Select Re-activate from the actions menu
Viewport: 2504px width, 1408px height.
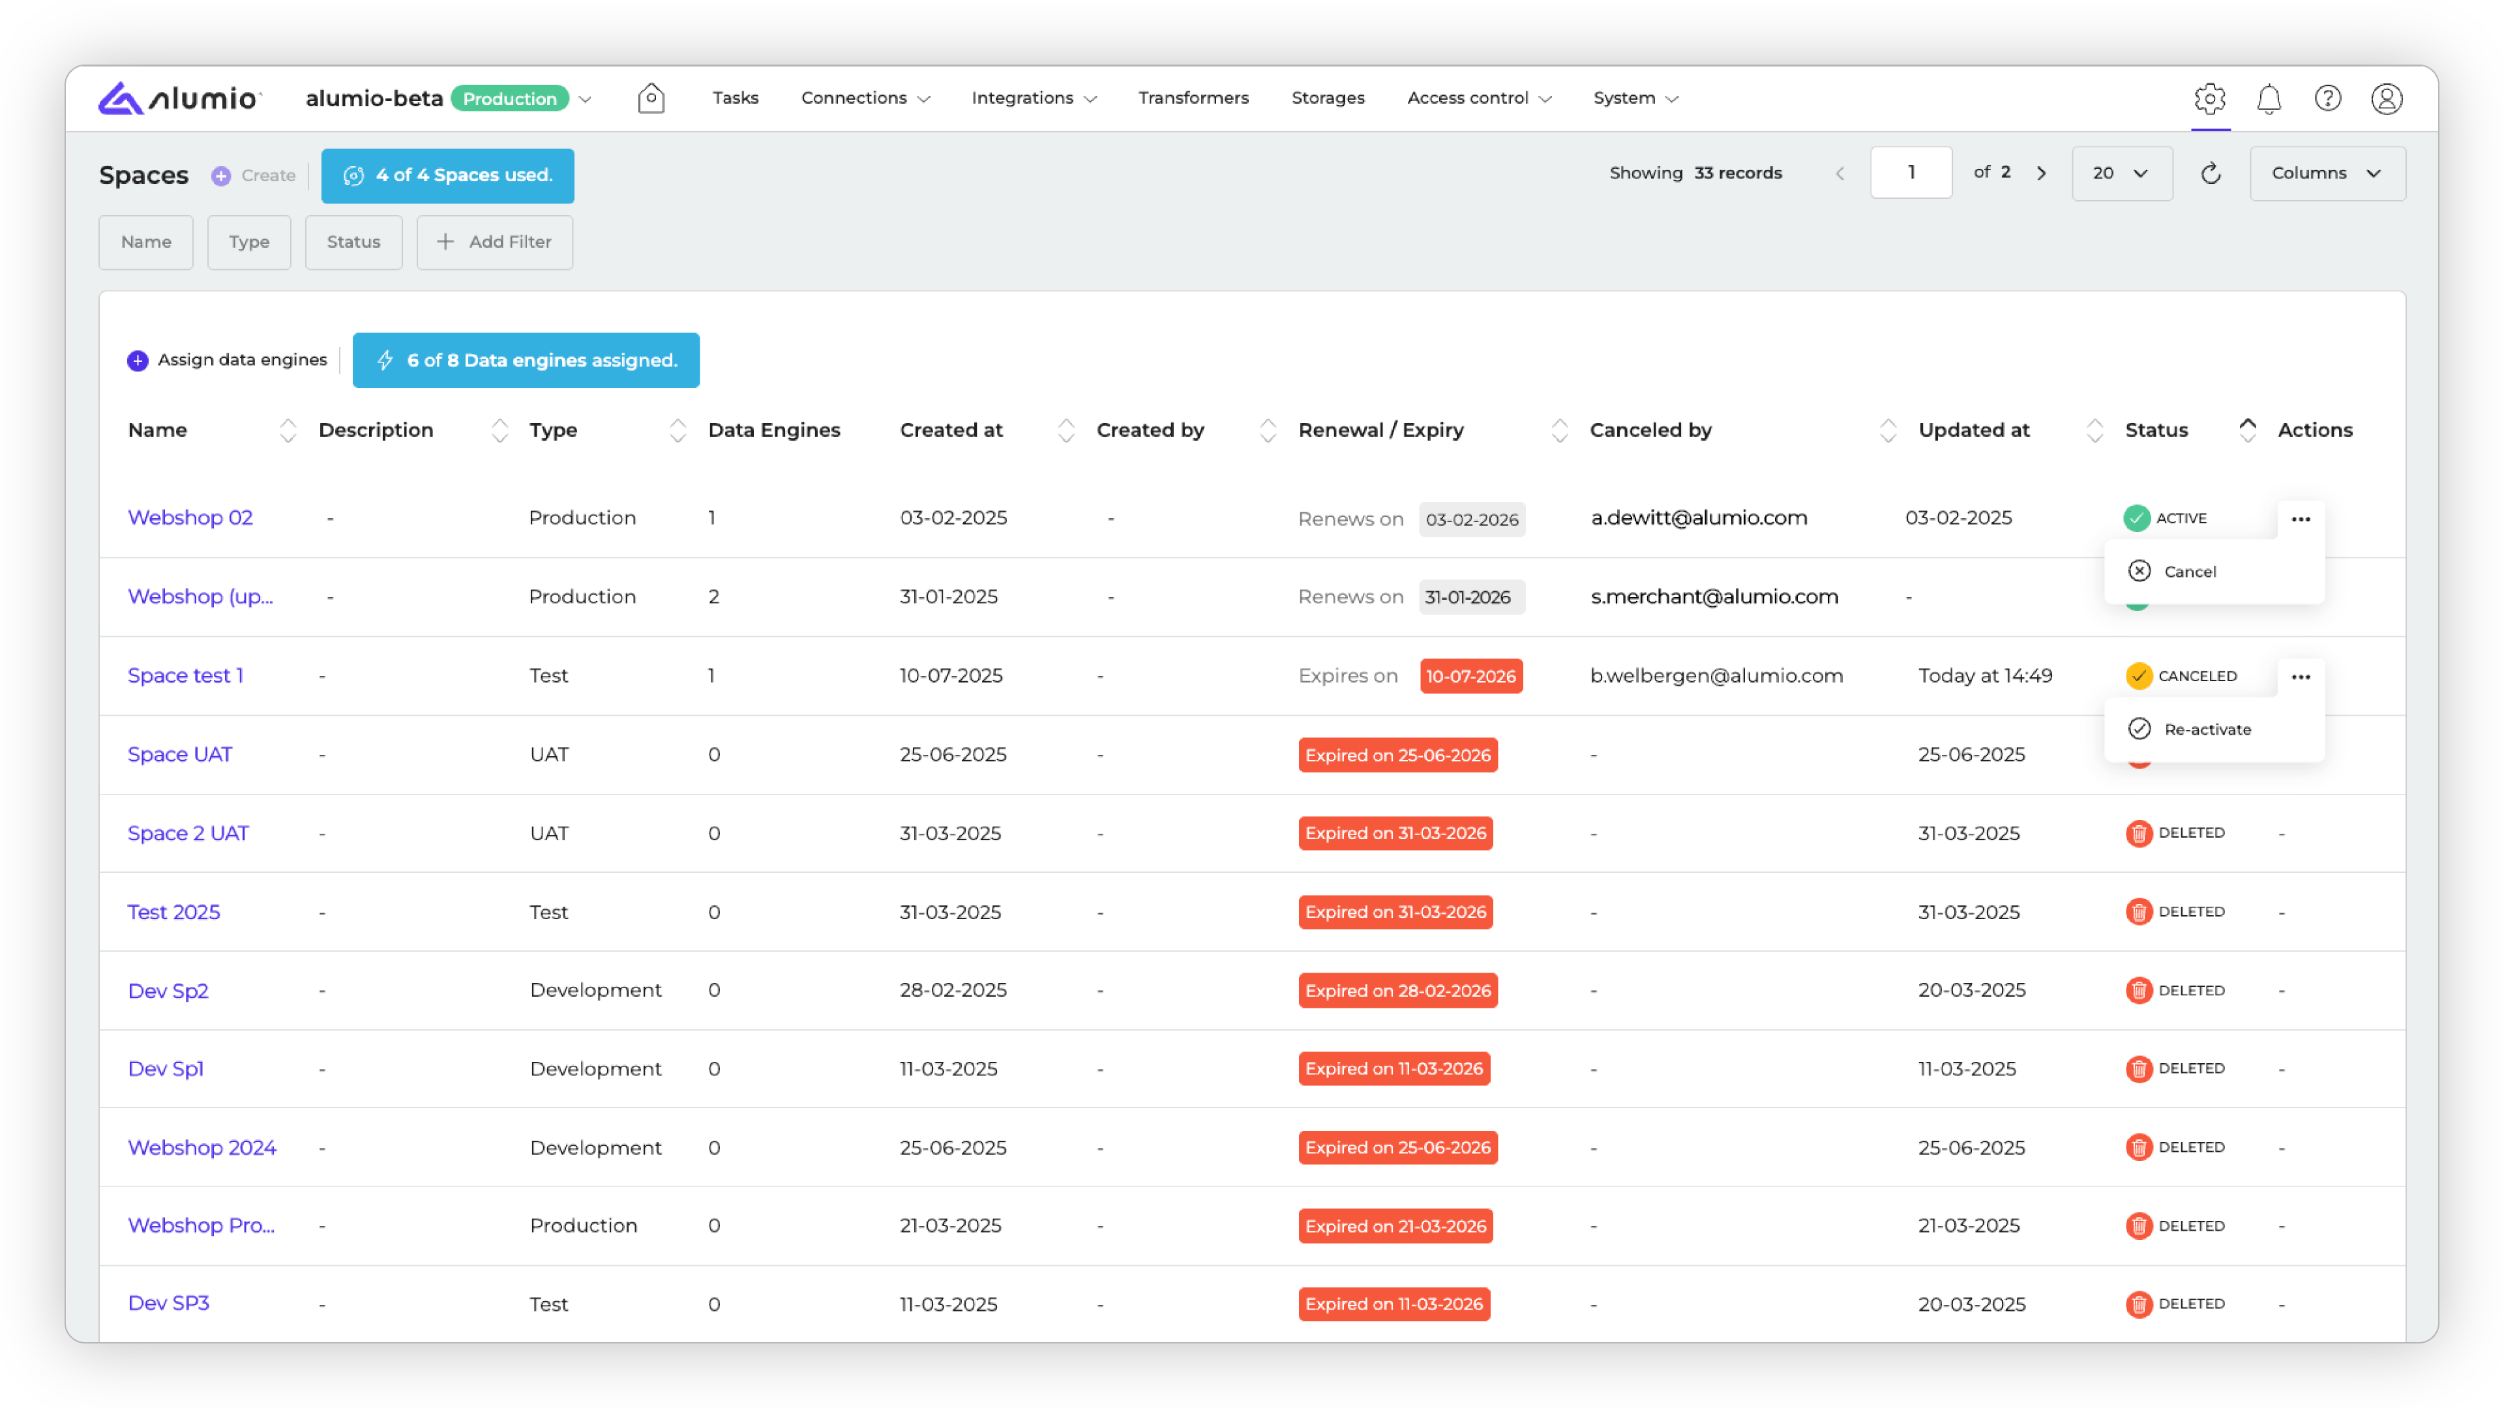pyautogui.click(x=2207, y=729)
